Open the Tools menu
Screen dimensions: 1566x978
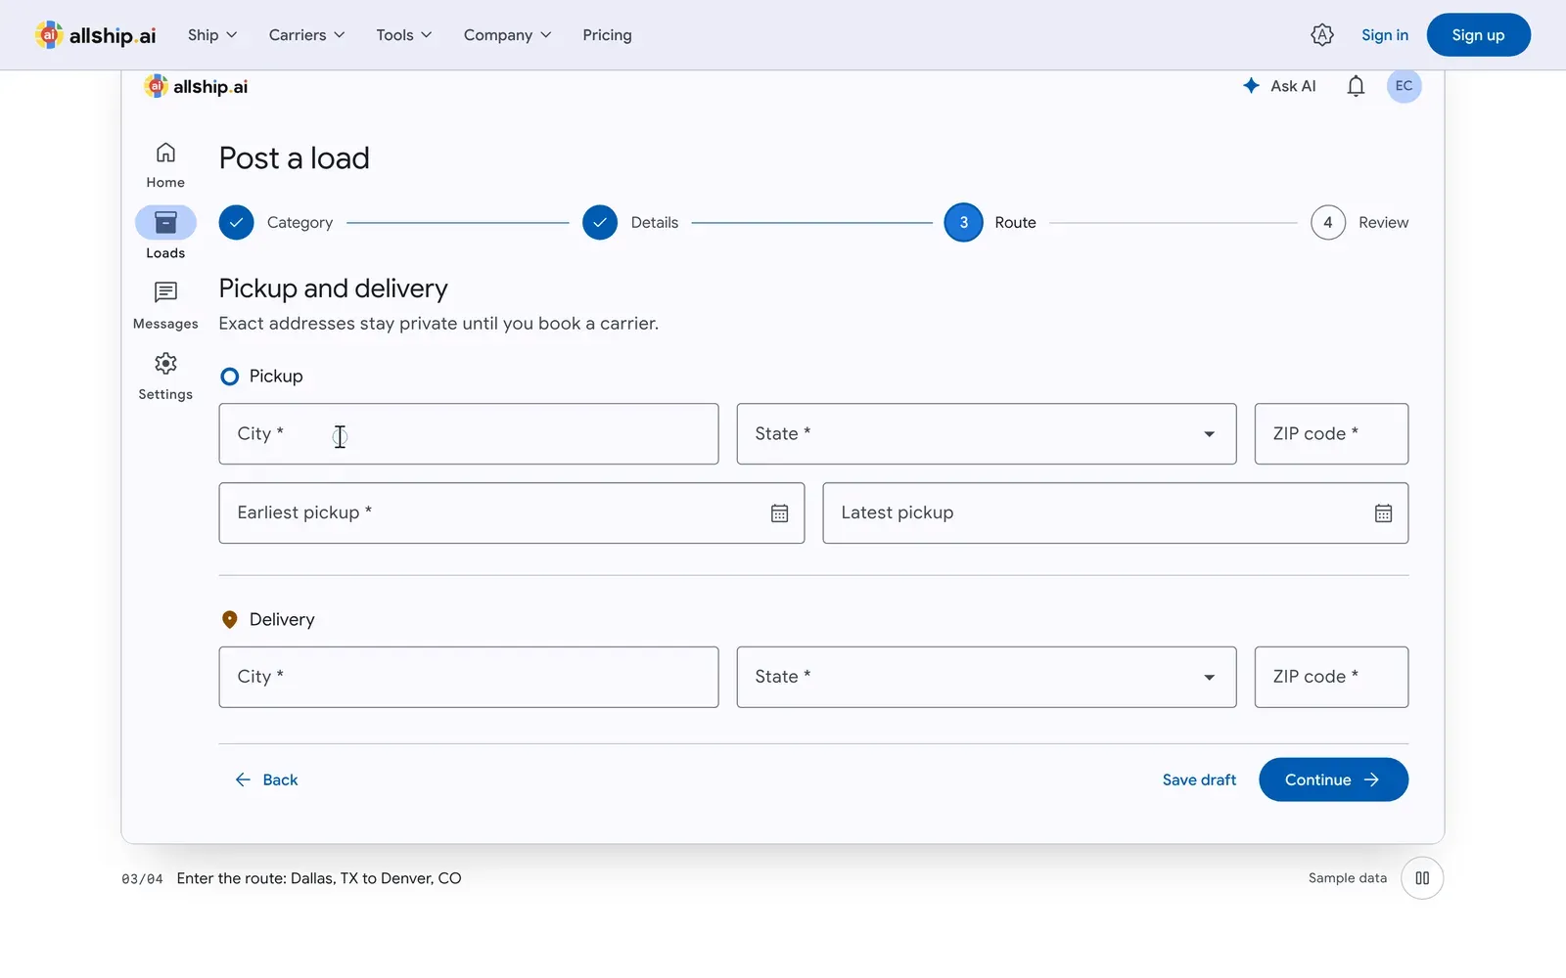[x=403, y=35]
